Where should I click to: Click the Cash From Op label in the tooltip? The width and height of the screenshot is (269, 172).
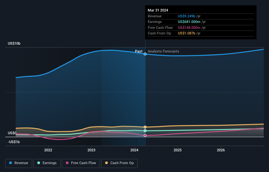(159, 33)
